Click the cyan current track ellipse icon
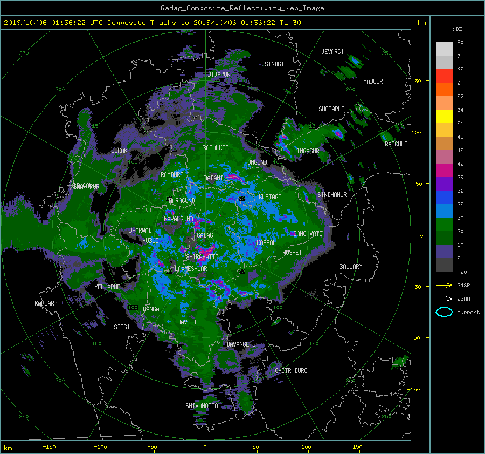The width and height of the screenshot is (485, 454). tap(444, 312)
